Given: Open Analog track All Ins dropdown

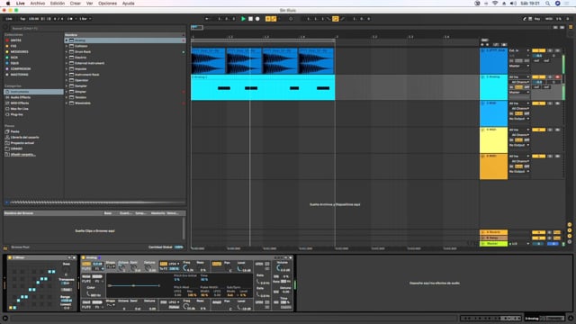Looking at the screenshot, I should click(x=519, y=77).
